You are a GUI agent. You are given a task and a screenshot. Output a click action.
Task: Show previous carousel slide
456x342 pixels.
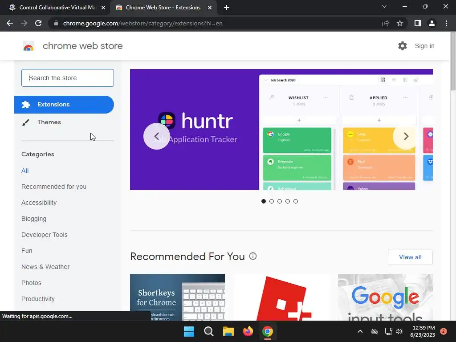click(157, 136)
